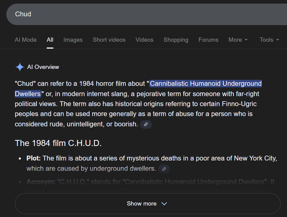The image size is (287, 217).
Task: Click the "AI Overview" label text
Action: pyautogui.click(x=43, y=67)
